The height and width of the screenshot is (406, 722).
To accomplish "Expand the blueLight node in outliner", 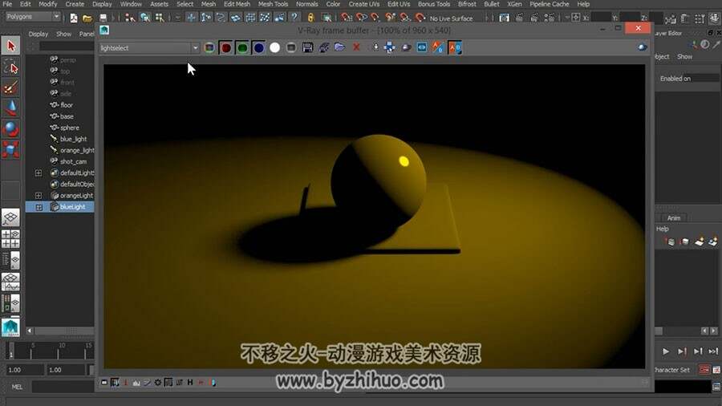I will [x=39, y=207].
